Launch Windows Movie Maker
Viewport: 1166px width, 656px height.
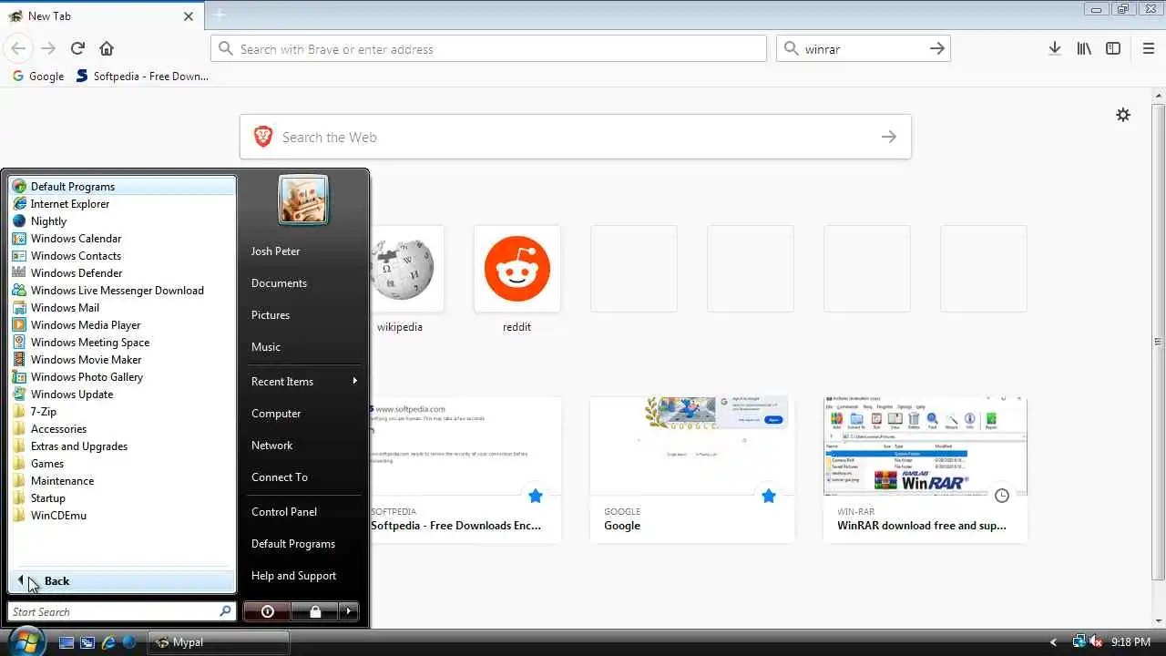point(122,360)
